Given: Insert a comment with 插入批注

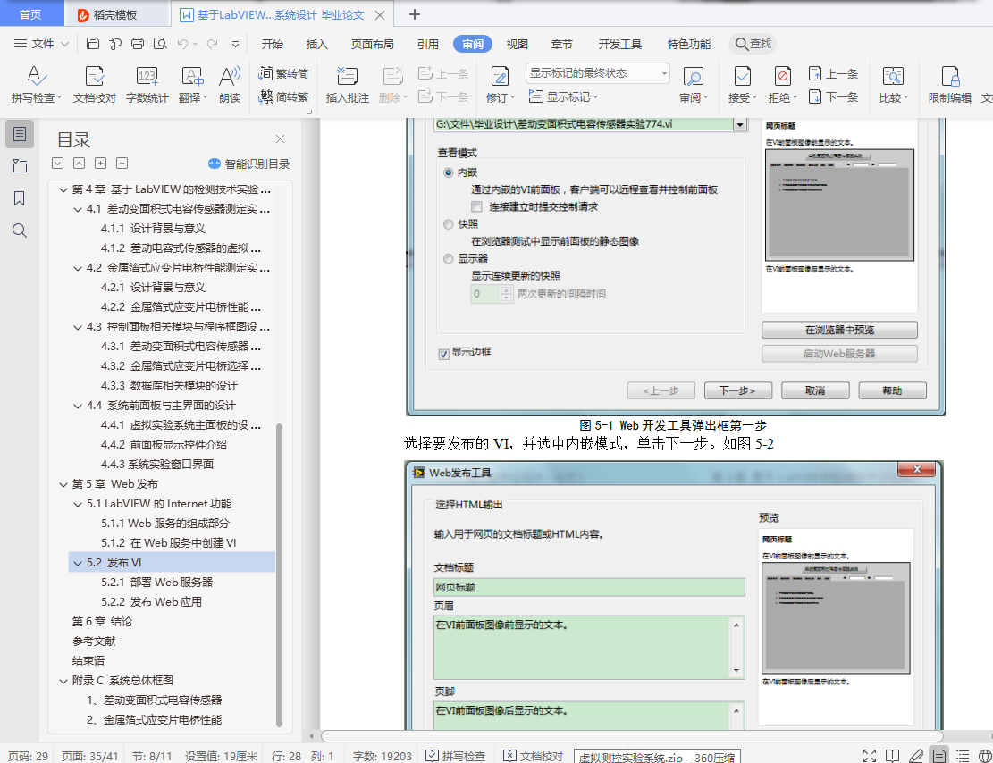Looking at the screenshot, I should (347, 84).
